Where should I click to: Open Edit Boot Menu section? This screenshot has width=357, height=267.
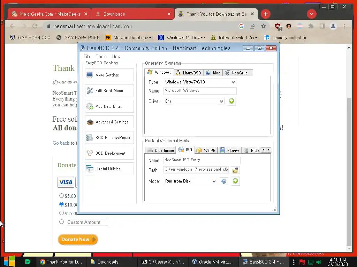pyautogui.click(x=109, y=91)
